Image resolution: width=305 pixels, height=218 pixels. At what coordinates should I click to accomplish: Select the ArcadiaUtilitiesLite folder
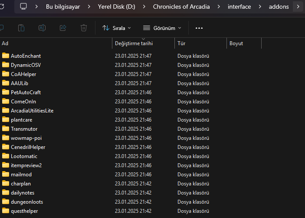[32, 110]
